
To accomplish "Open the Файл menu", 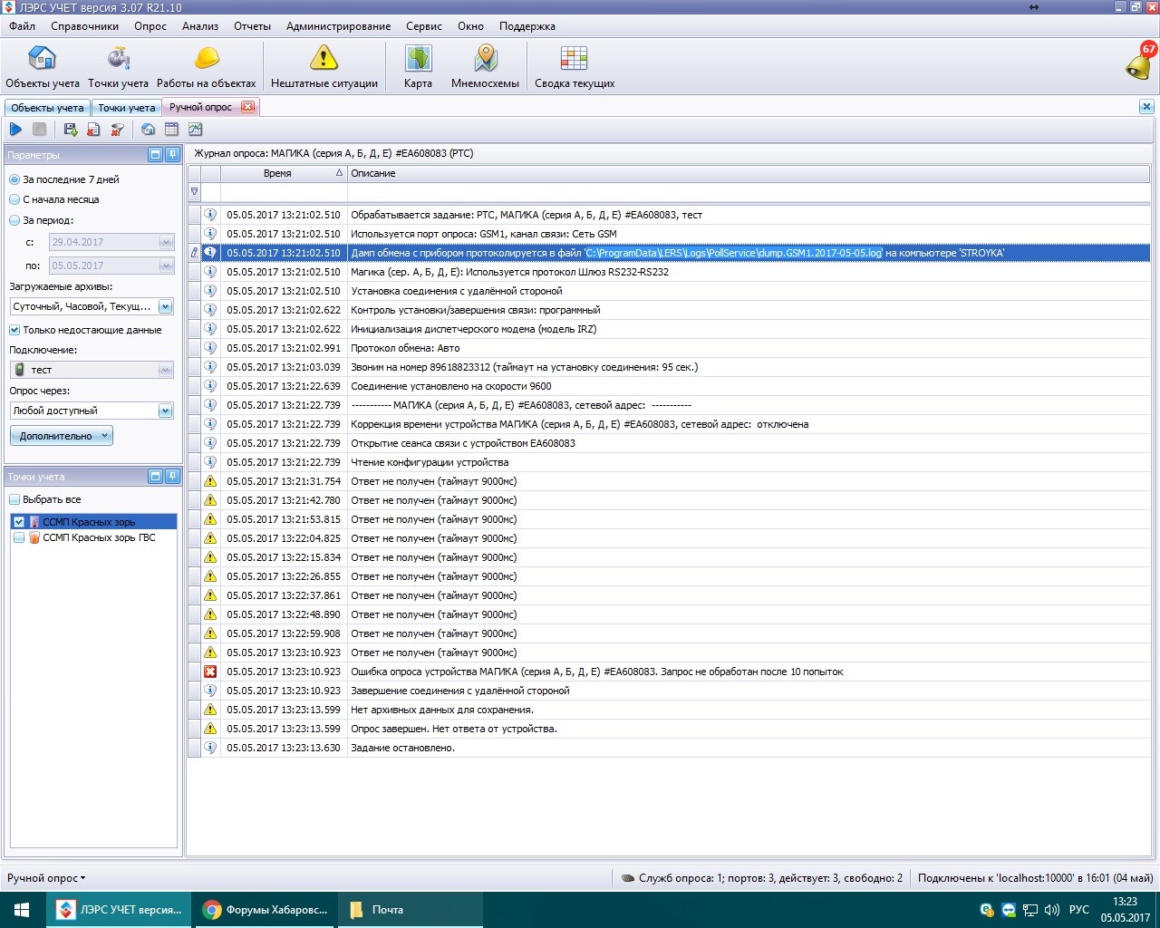I will coord(23,26).
